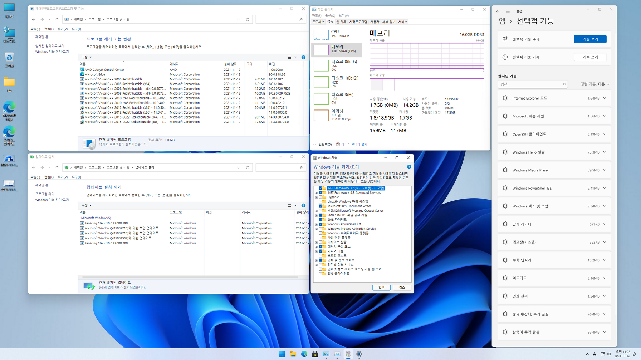Viewport: 641px width, 360px height.
Task: Uncheck Microsoft XPS Document Writer
Action: click(x=320, y=206)
